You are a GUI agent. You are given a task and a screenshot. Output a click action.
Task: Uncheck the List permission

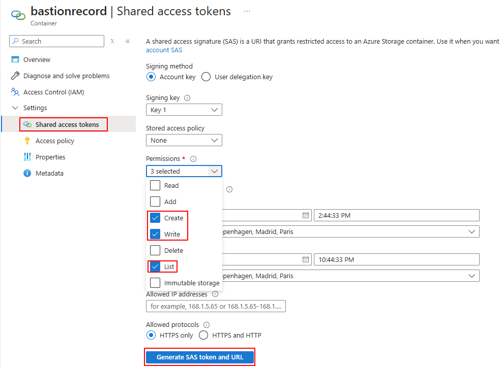pyautogui.click(x=155, y=266)
